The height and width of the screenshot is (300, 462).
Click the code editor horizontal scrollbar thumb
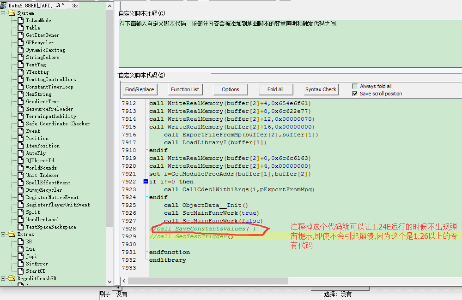click(208, 281)
